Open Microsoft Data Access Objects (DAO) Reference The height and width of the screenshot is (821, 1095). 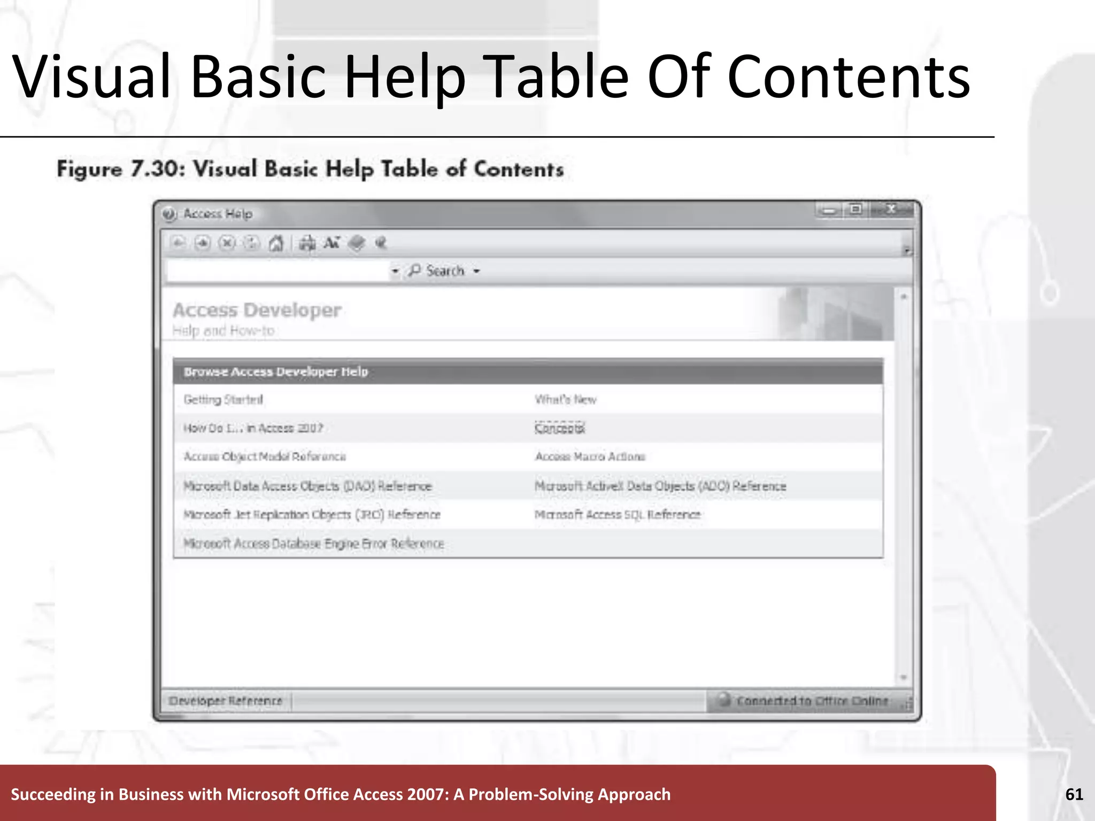[x=307, y=486]
